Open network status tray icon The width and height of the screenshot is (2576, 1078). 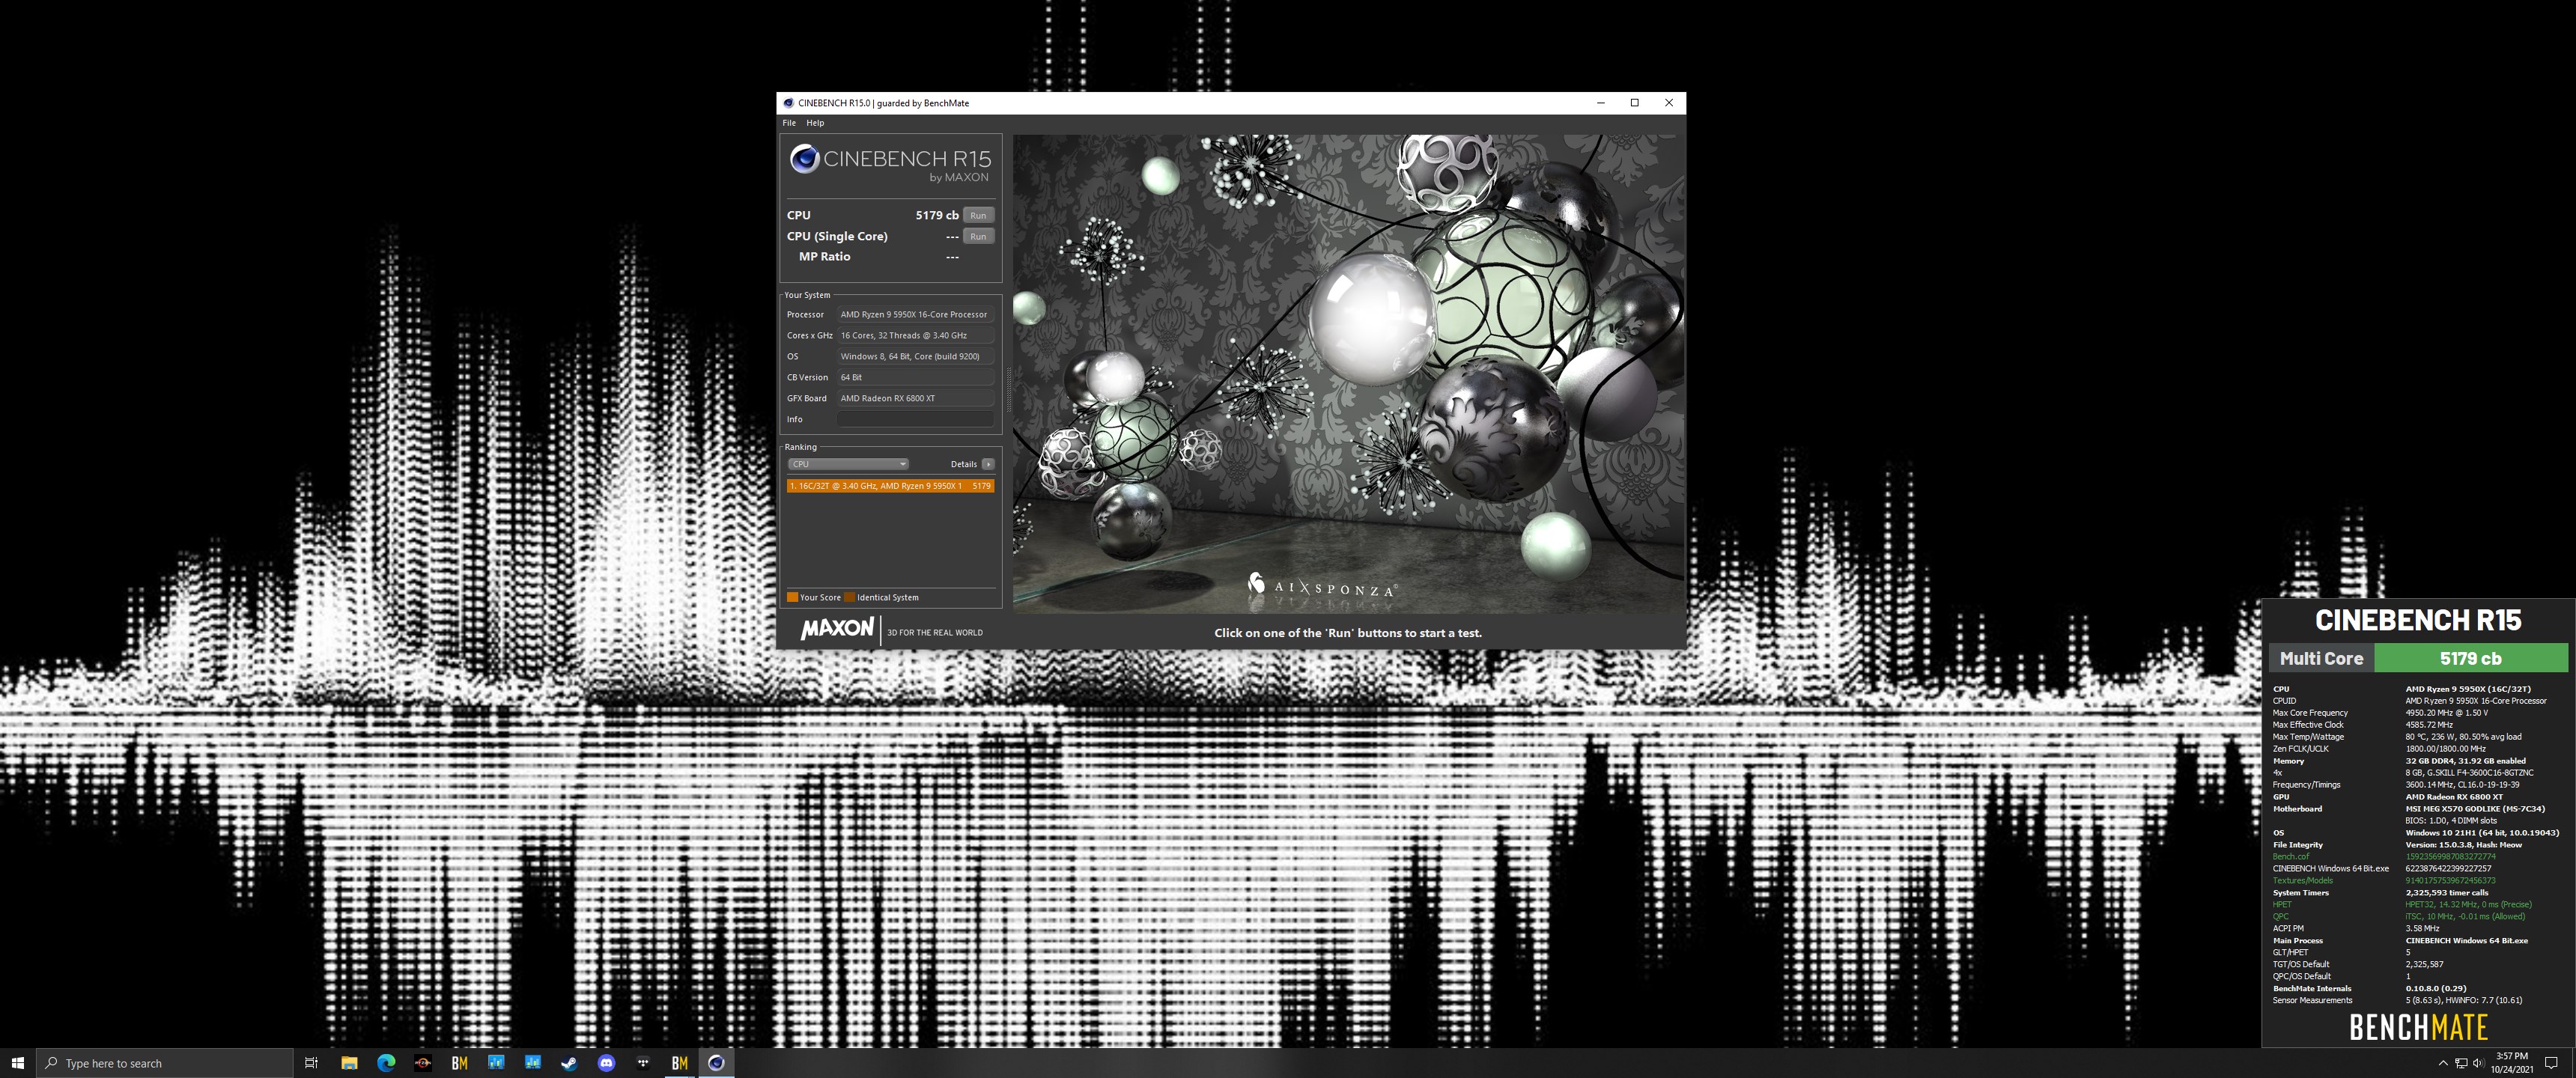click(2461, 1063)
